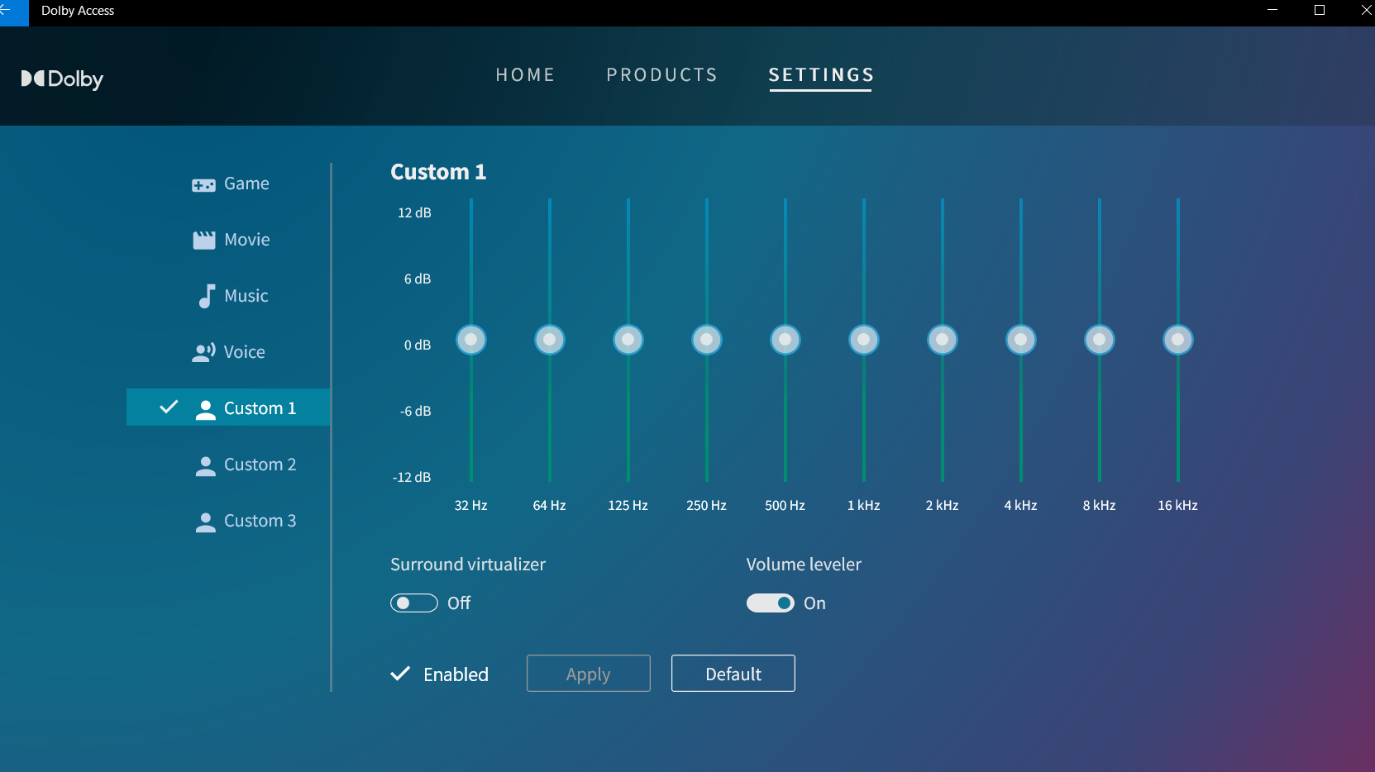Click the Custom 1 heading

click(438, 172)
